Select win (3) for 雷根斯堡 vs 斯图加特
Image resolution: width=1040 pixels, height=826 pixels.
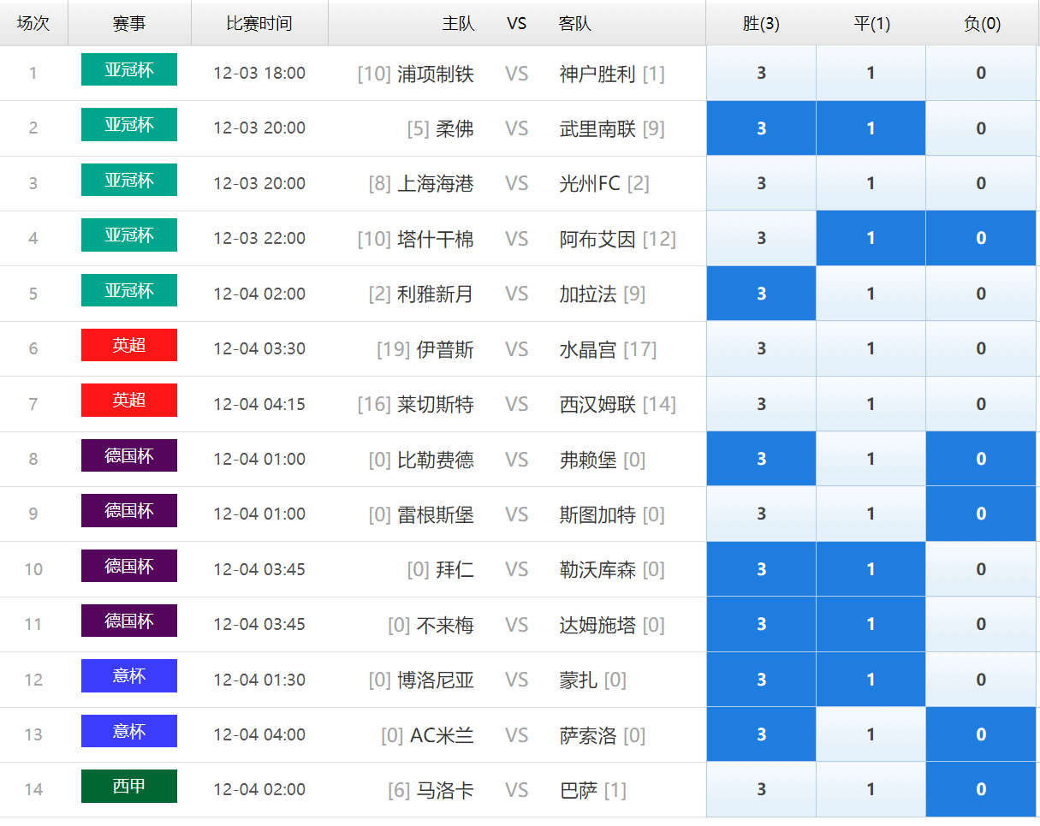[x=761, y=514]
